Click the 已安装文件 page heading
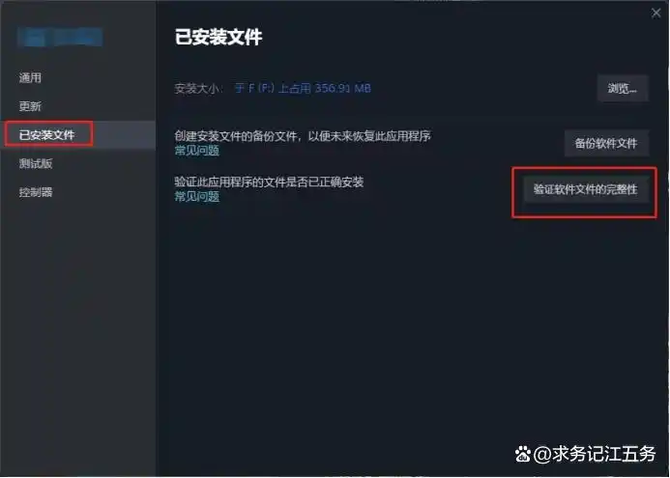The width and height of the screenshot is (670, 478). [x=218, y=37]
